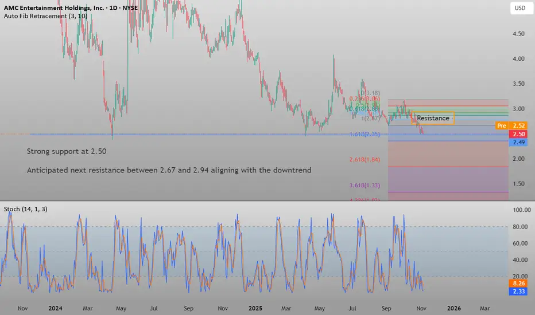Click the 'Anticipated next resistance' text note
Image resolution: width=535 pixels, height=315 pixels.
[x=169, y=170]
